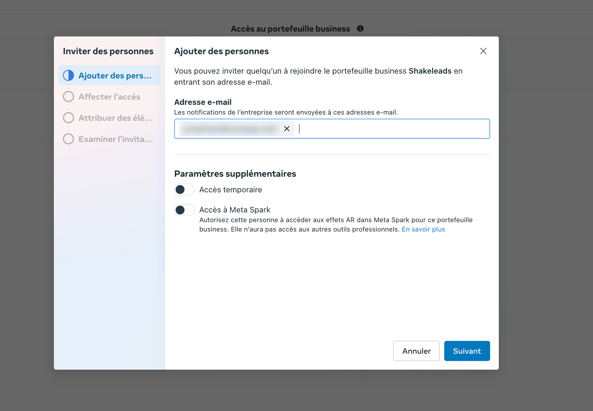Select the blurred email address chip text

230,129
